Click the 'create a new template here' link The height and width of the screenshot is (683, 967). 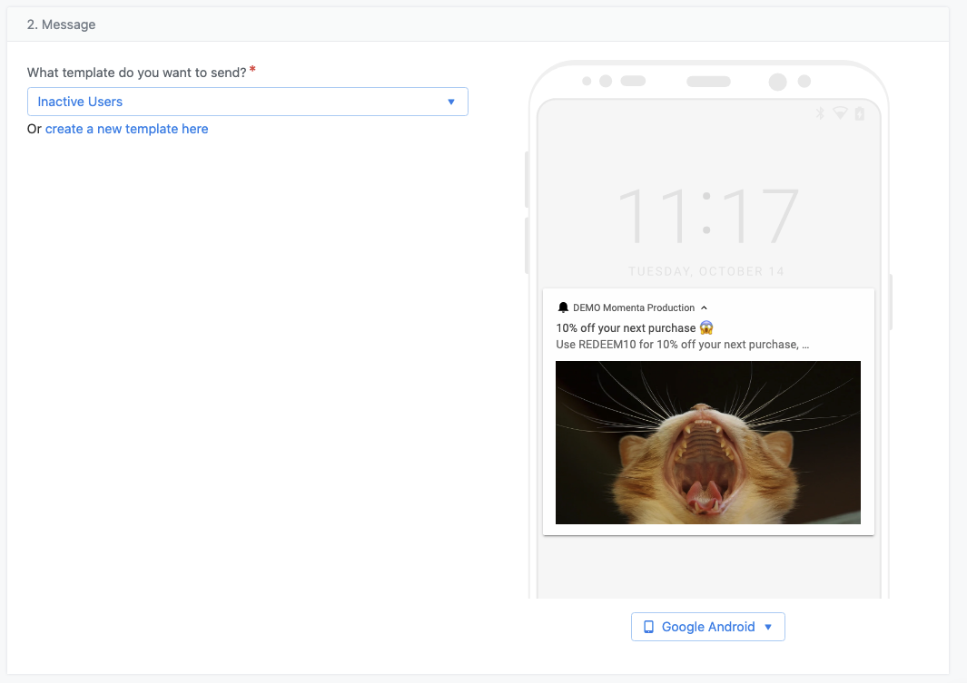126,129
